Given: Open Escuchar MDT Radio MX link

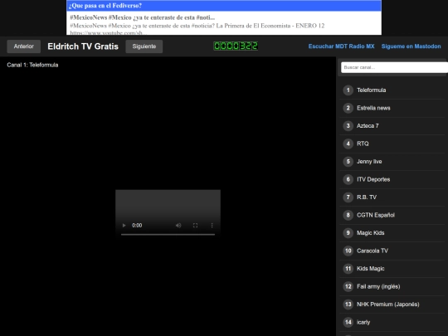Looking at the screenshot, I should pos(341,46).
